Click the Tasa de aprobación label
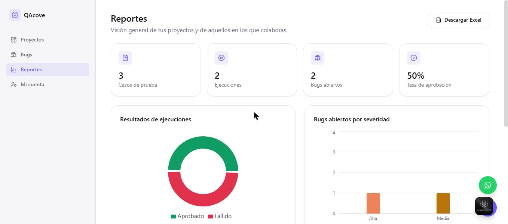 coord(429,85)
